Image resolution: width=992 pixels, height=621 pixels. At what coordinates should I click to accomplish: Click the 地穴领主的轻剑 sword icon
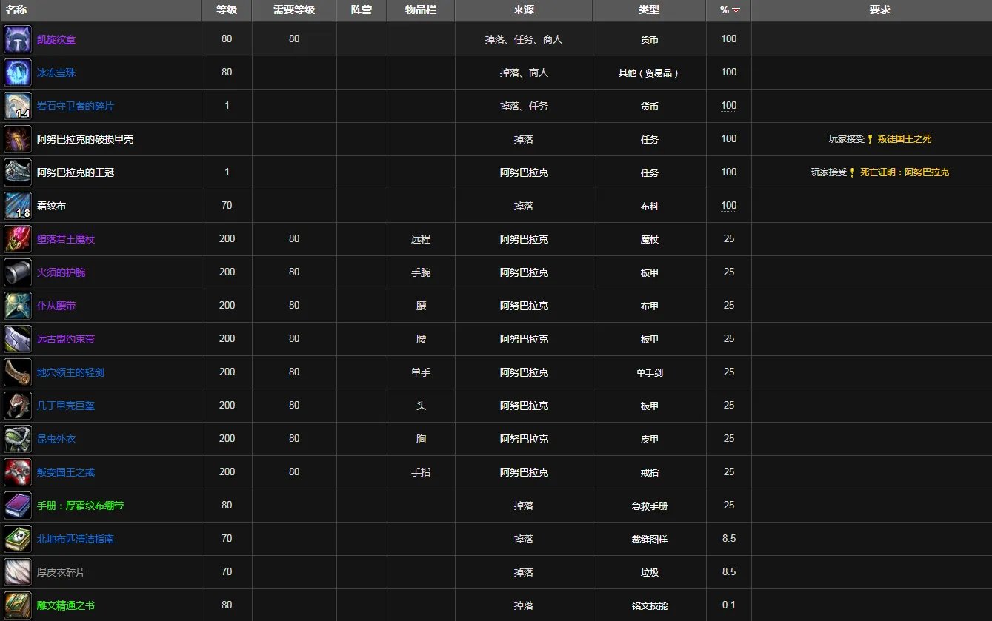point(18,372)
